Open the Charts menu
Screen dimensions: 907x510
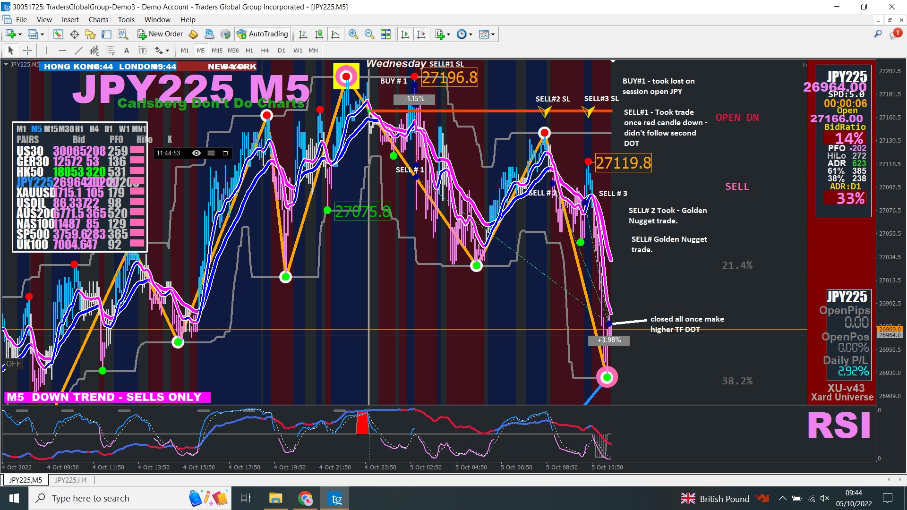coord(98,20)
